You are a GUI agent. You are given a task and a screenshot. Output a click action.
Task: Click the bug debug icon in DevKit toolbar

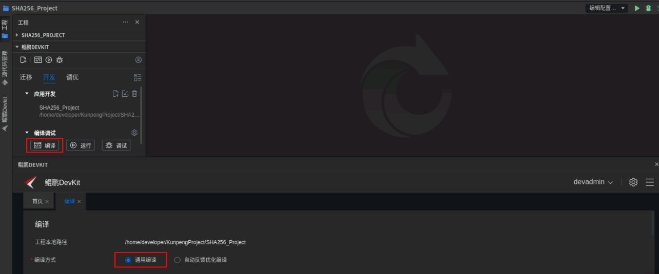(60, 60)
